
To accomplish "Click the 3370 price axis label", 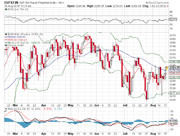I will click(x=172, y=35).
